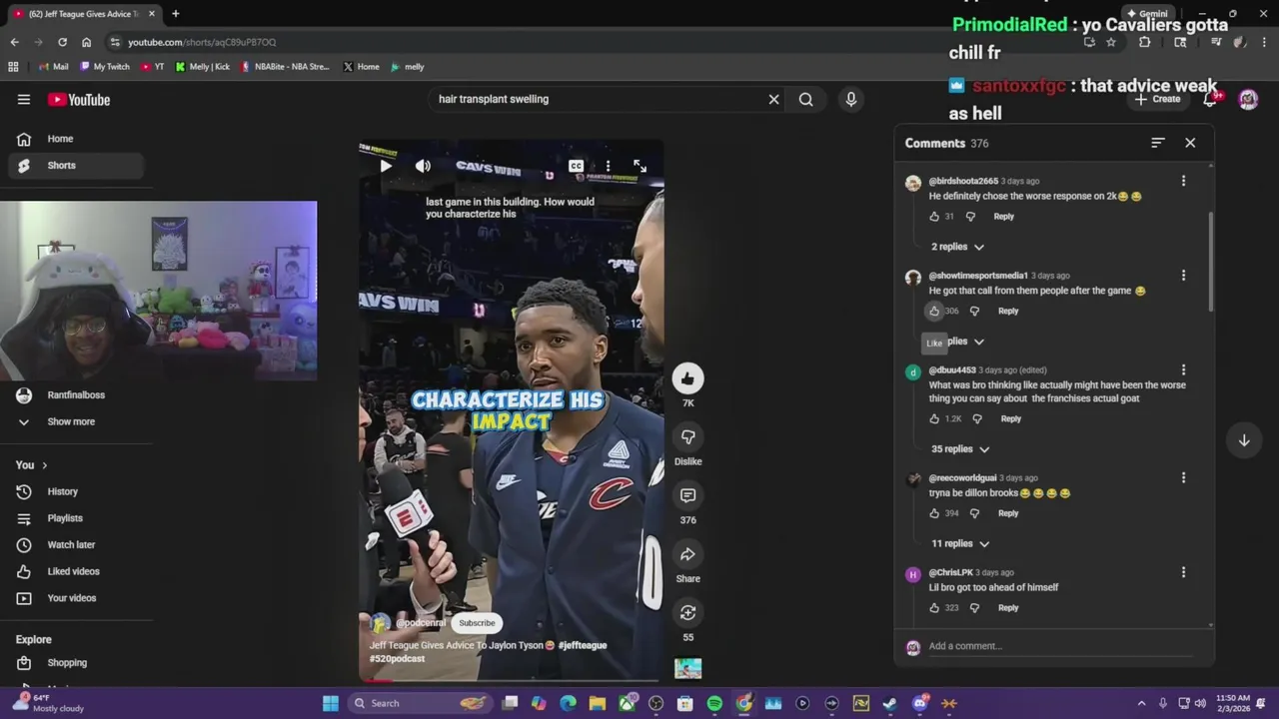Open the Rantfinalboss subscription
This screenshot has width=1279, height=719.
76,395
